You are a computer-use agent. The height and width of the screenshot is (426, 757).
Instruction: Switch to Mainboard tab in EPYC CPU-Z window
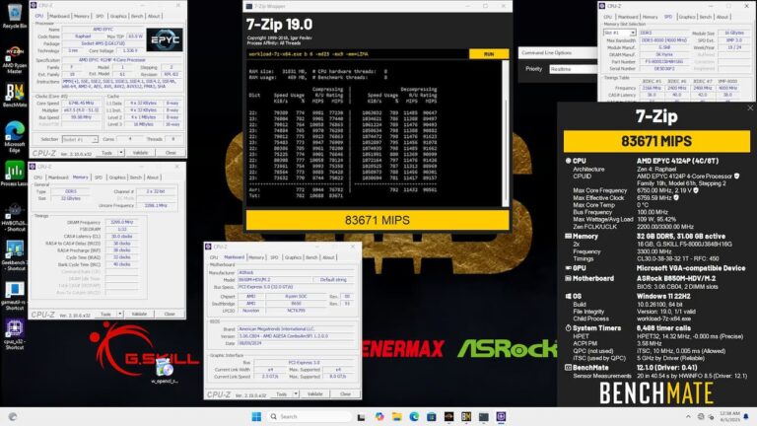click(59, 16)
